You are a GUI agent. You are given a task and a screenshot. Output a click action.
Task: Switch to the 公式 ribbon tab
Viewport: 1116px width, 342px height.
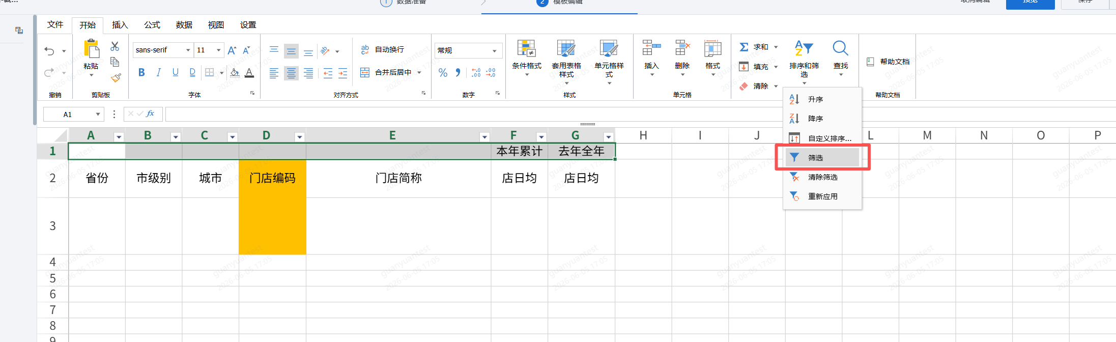tap(152, 25)
